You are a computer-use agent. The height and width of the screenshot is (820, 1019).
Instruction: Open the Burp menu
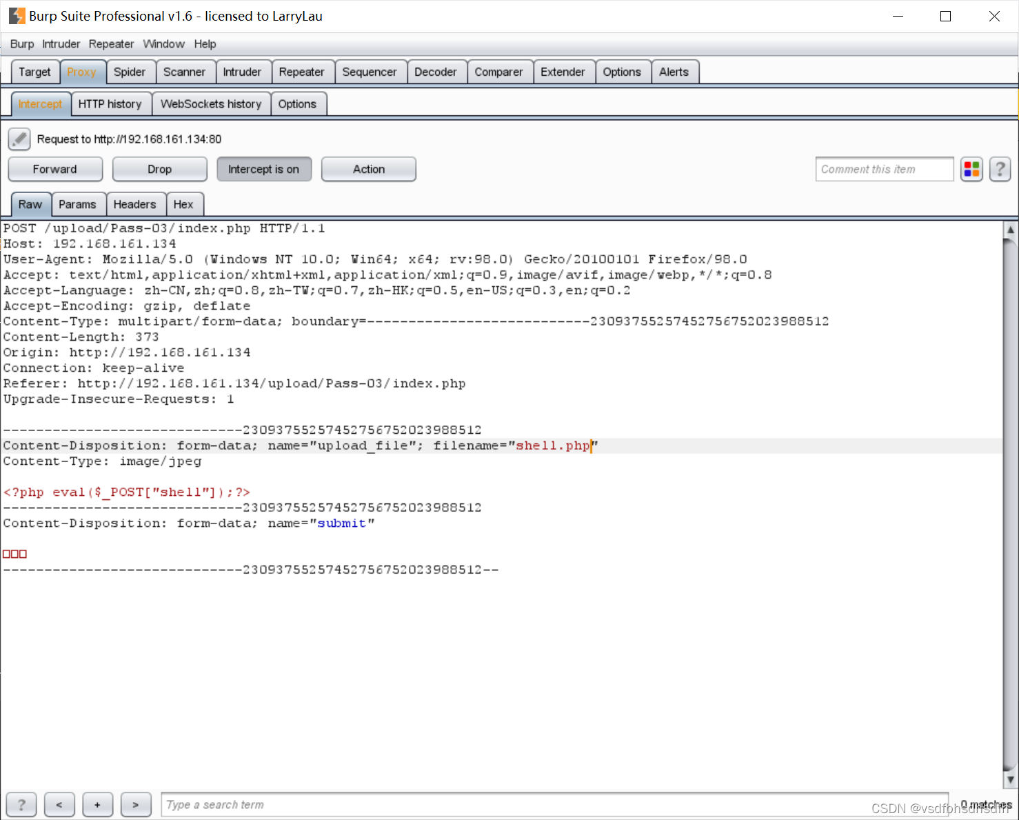point(22,44)
